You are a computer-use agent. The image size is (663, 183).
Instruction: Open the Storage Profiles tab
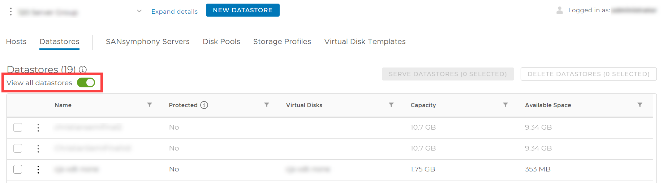282,42
